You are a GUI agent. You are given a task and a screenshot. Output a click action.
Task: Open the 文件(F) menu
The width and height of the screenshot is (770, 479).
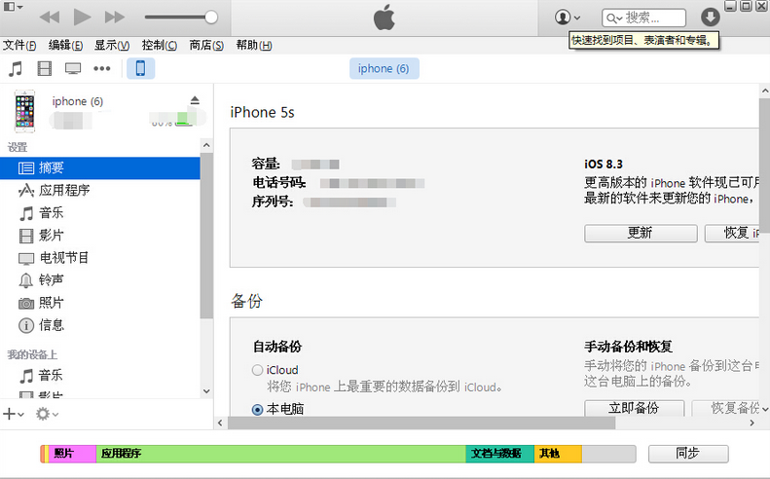click(19, 45)
